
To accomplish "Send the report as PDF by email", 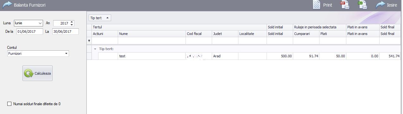I will pos(345,5).
